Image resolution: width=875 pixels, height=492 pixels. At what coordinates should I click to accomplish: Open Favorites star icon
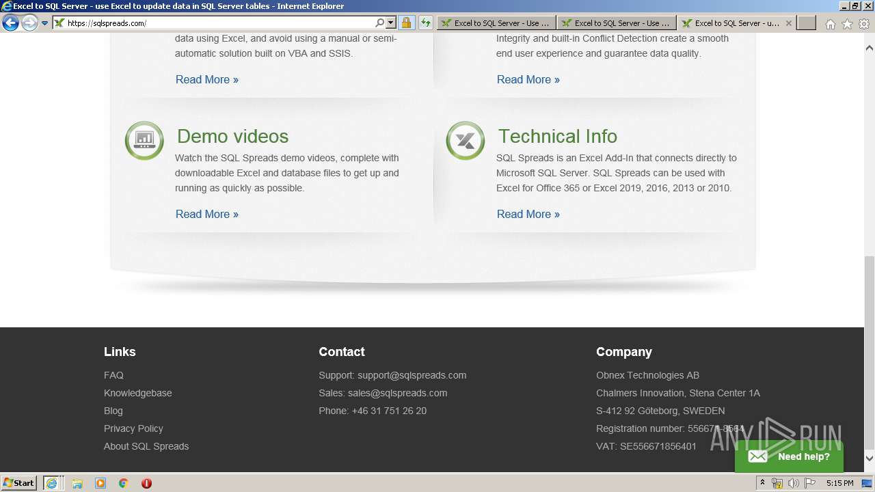847,24
